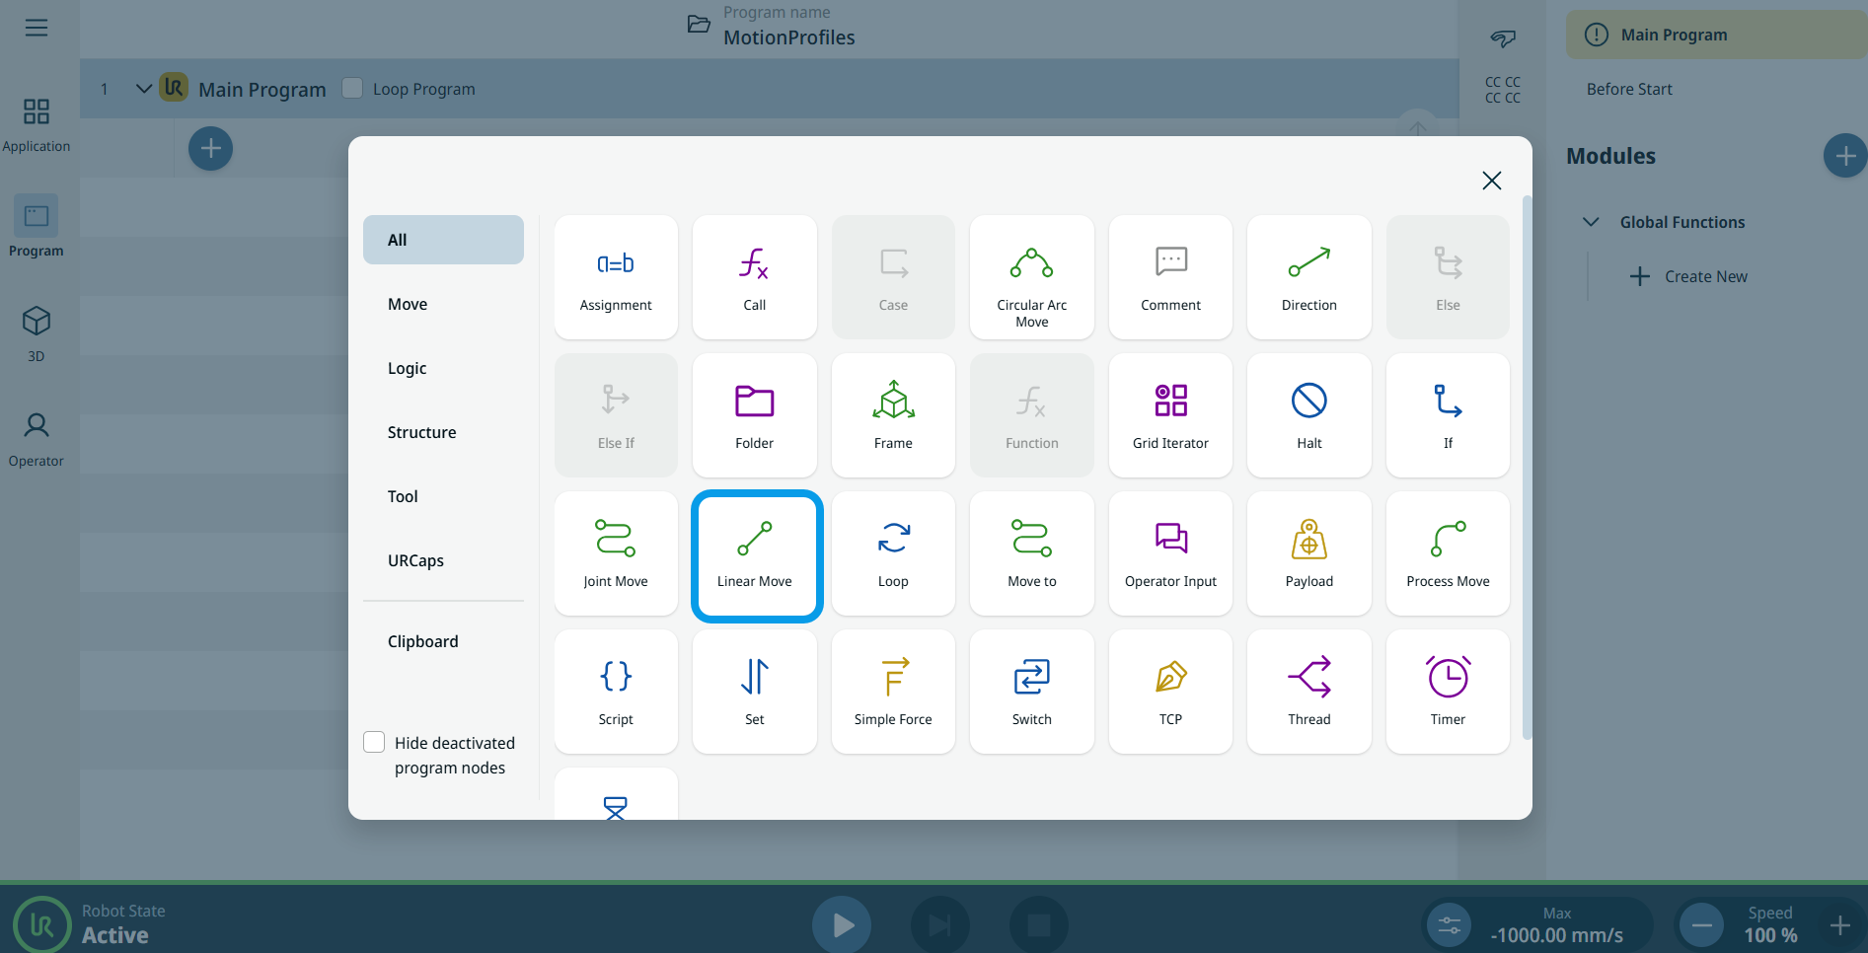Add a Timer node

tap(1448, 692)
